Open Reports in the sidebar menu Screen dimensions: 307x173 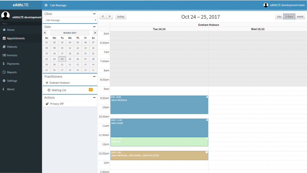click(x=21, y=72)
